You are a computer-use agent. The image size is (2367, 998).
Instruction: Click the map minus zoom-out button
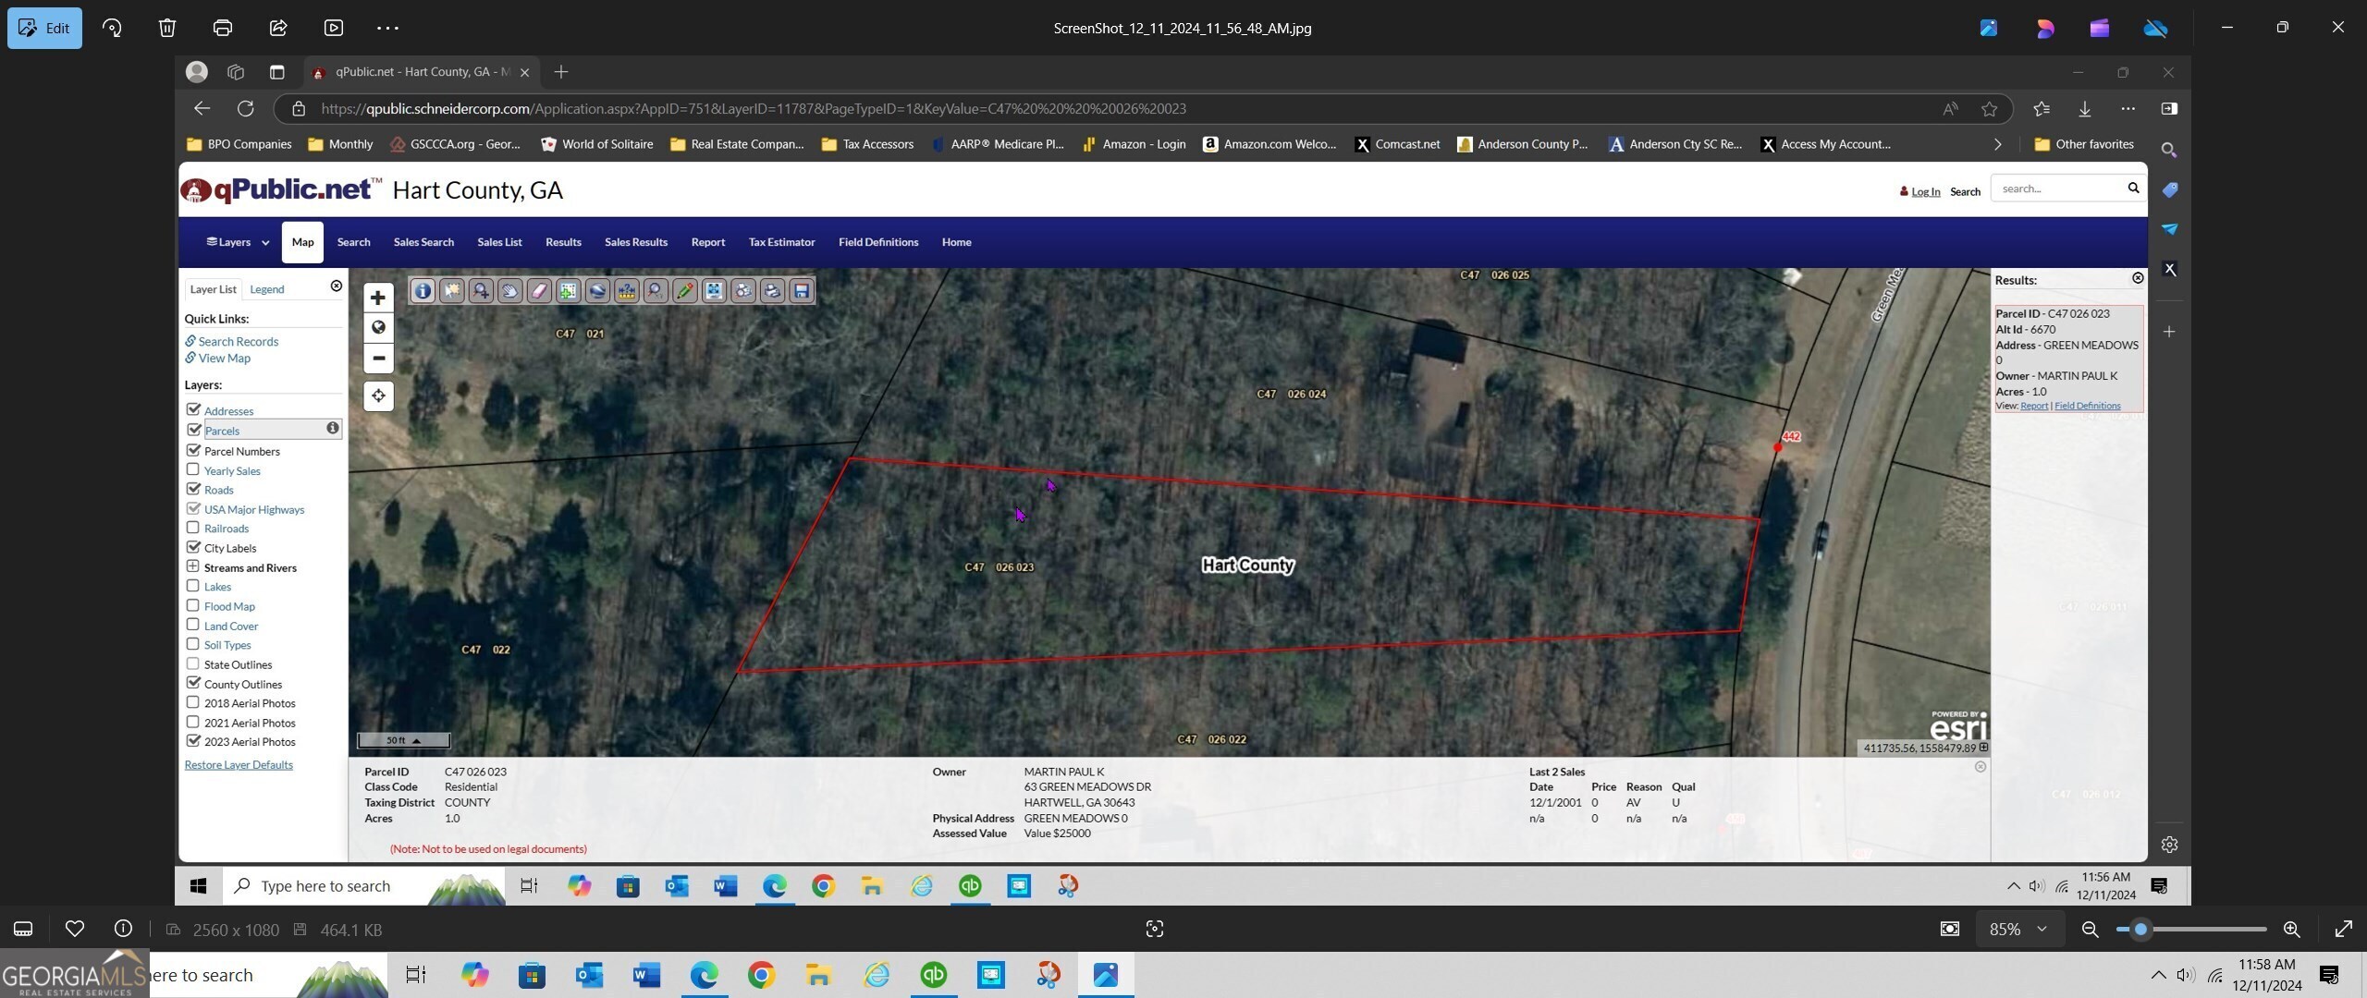point(378,359)
